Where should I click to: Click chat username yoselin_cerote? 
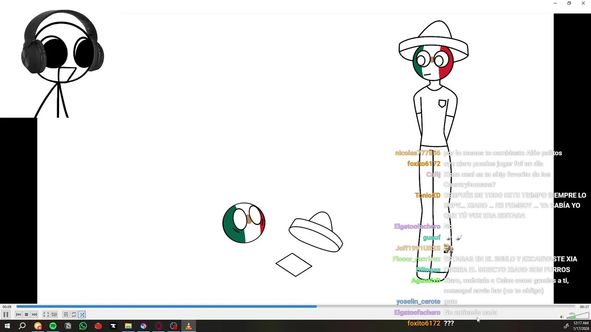point(418,302)
